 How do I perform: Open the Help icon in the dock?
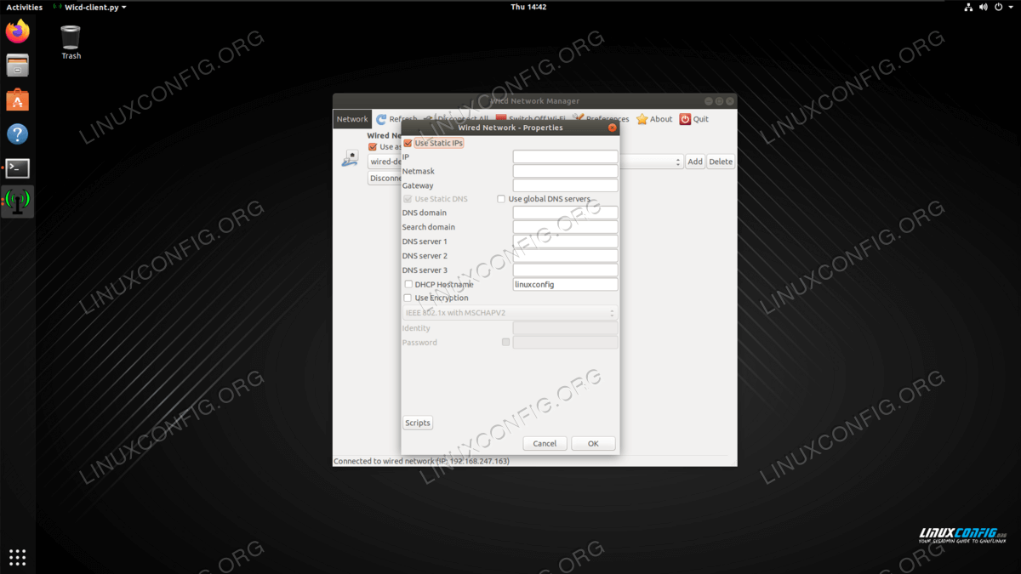coord(17,134)
